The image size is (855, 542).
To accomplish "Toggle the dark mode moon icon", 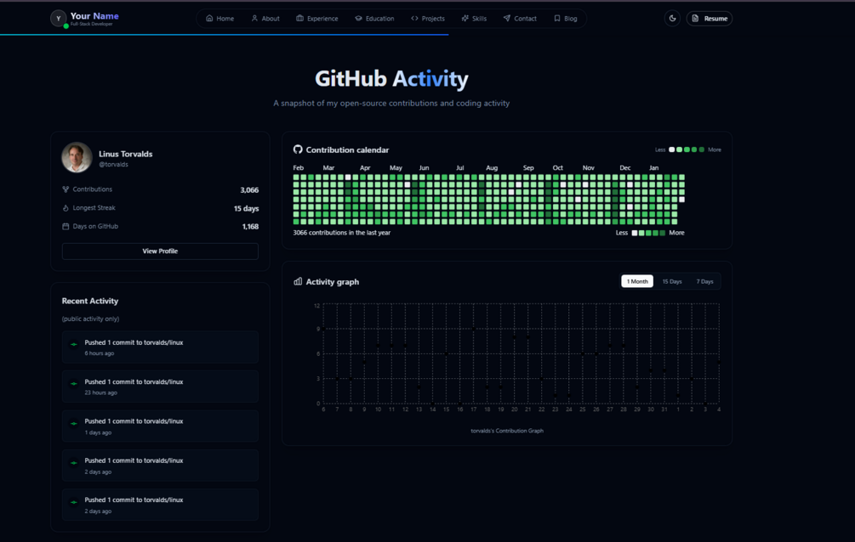I will pos(672,18).
